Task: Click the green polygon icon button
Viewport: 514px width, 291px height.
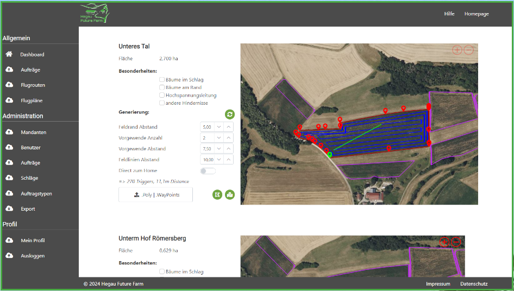Action: click(x=218, y=195)
